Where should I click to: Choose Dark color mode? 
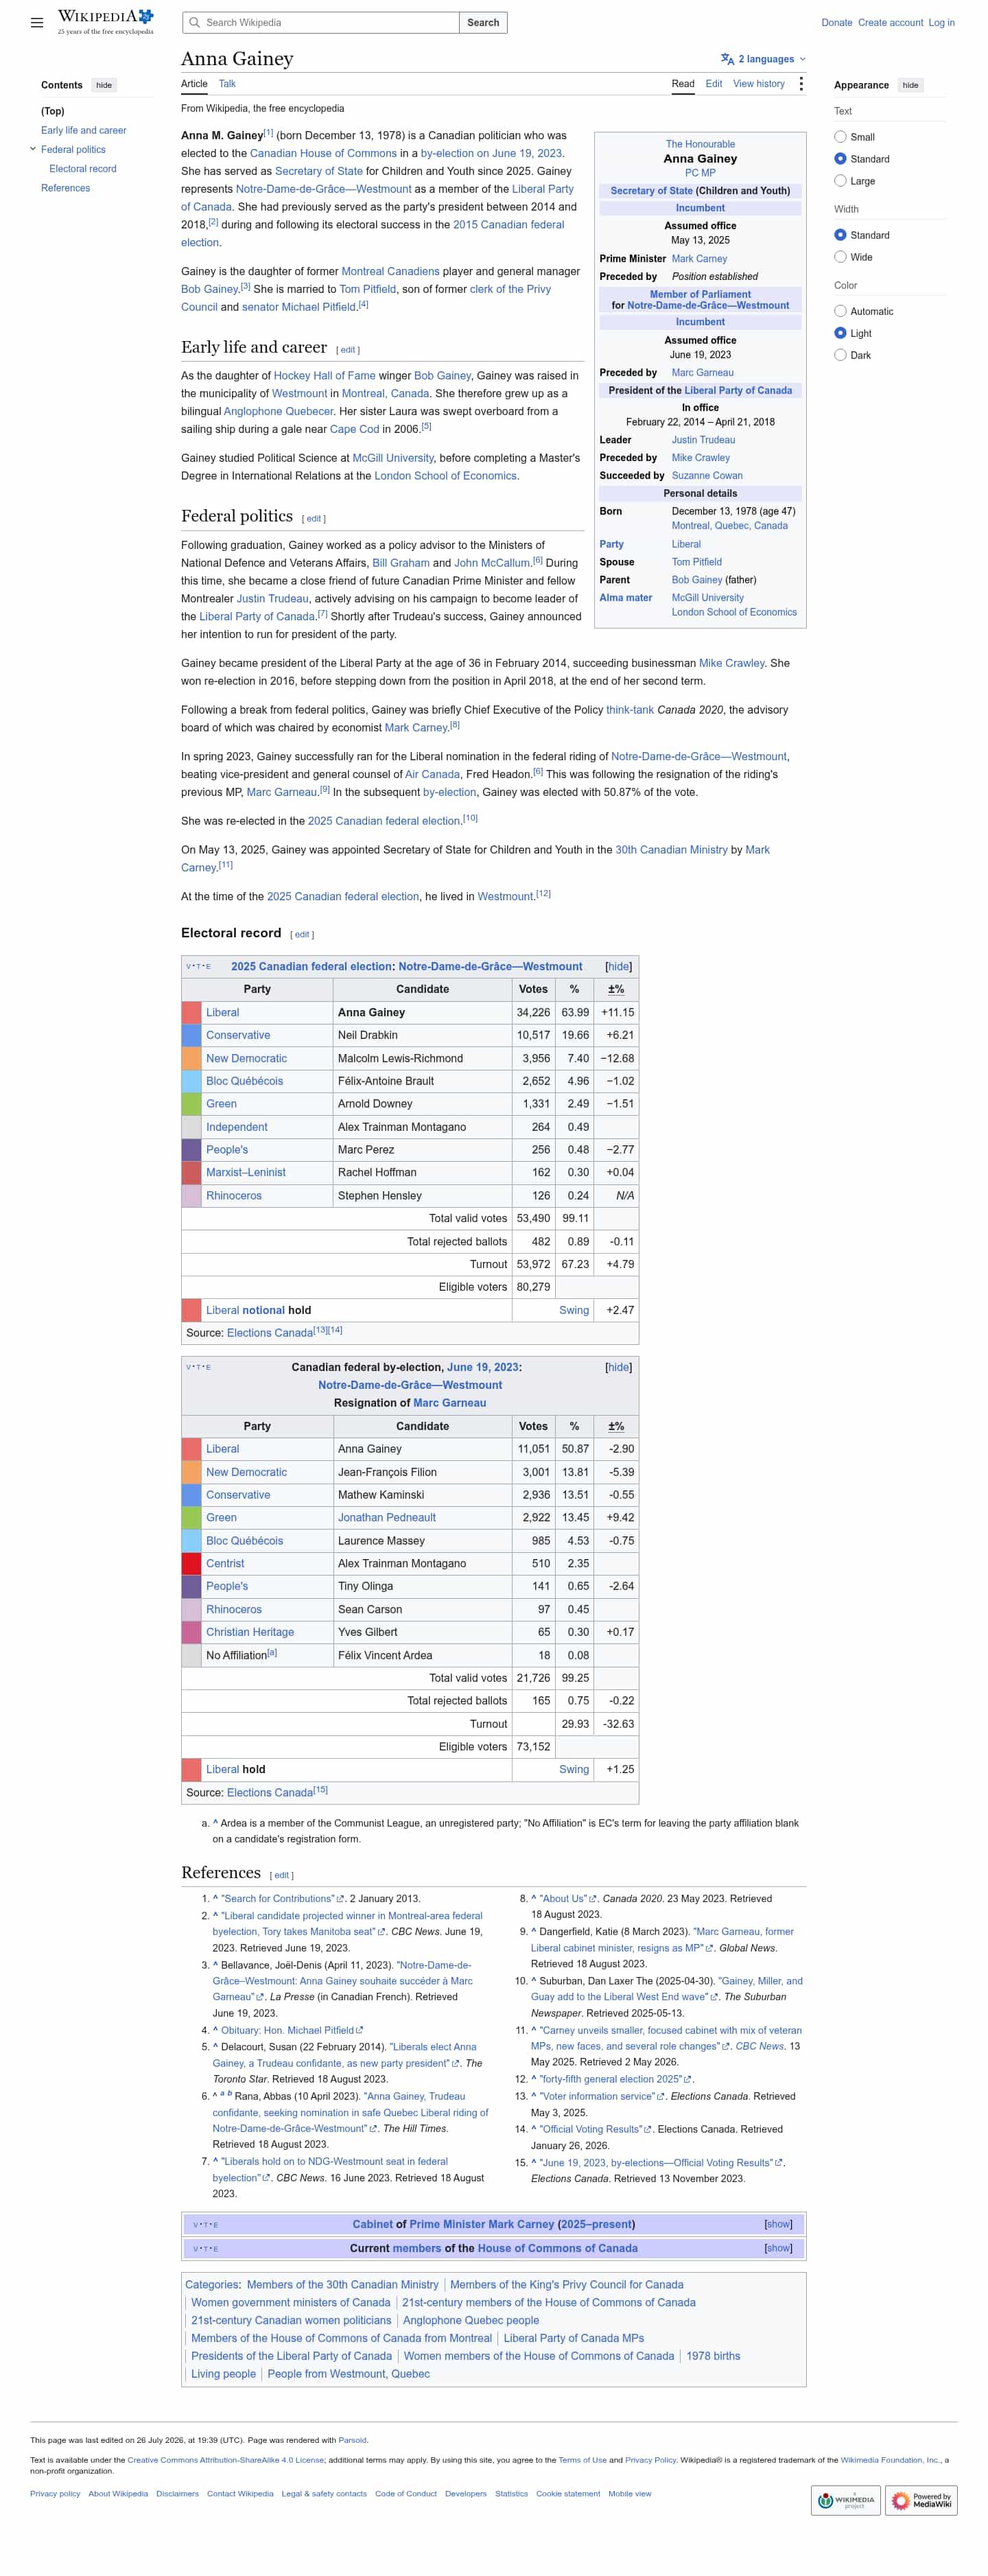coord(840,355)
